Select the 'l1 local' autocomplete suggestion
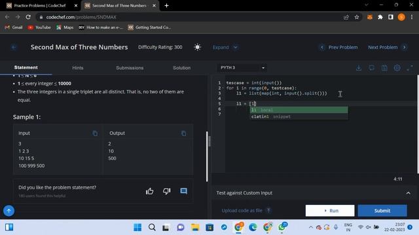419x235 pixels. (299, 110)
